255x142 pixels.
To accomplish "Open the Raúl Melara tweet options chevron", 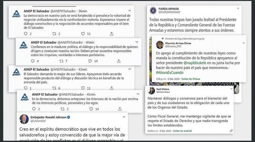I will point(231,89).
